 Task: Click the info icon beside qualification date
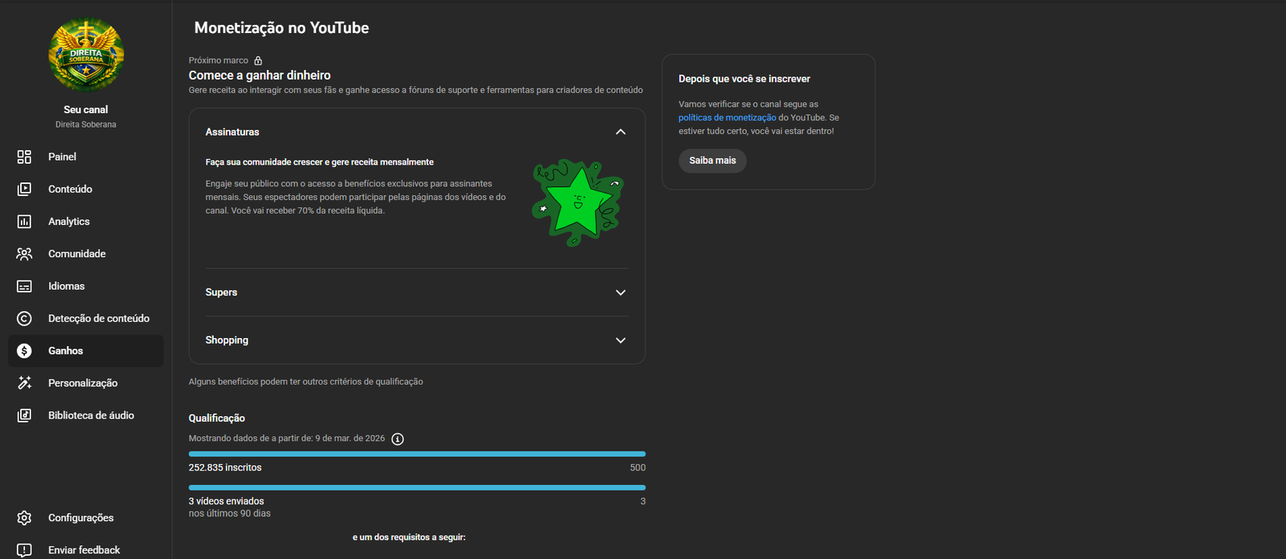click(398, 439)
